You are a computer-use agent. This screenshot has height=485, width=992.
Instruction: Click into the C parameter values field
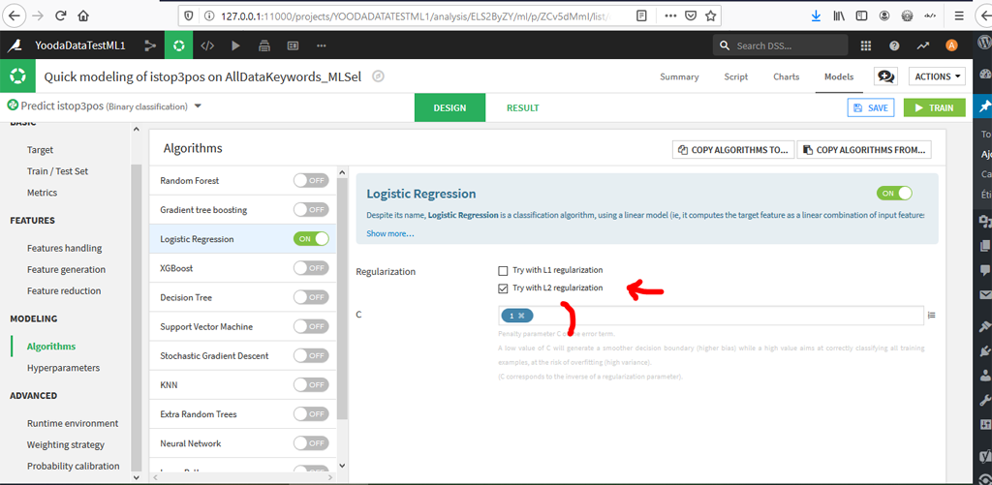tap(711, 316)
